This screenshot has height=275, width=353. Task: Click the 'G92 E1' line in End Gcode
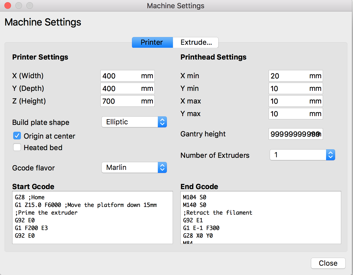tap(193, 220)
